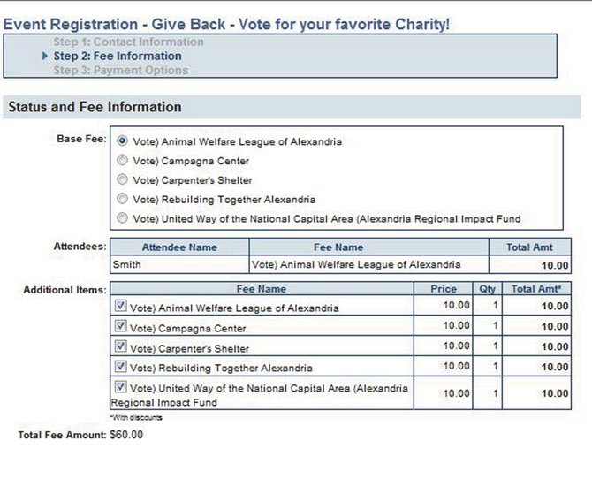592x479 pixels.
Task: Click the Smith attendee name cell
Action: click(179, 264)
